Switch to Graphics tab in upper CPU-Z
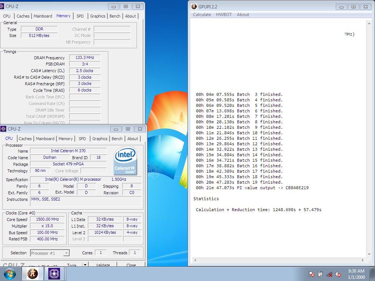The width and height of the screenshot is (375, 281). coord(97,16)
